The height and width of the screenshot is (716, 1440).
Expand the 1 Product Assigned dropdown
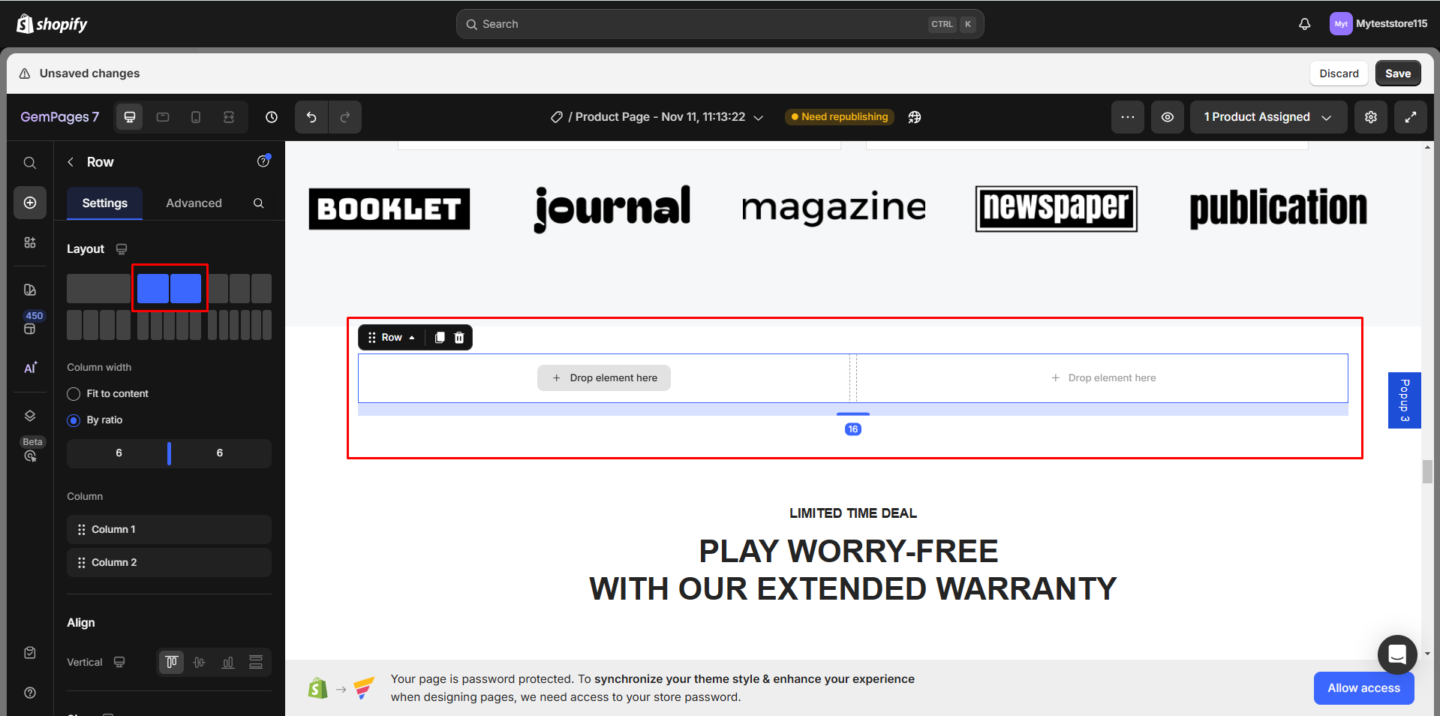(1267, 117)
